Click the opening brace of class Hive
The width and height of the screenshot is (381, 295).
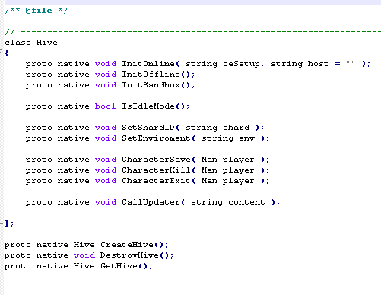[x=7, y=53]
